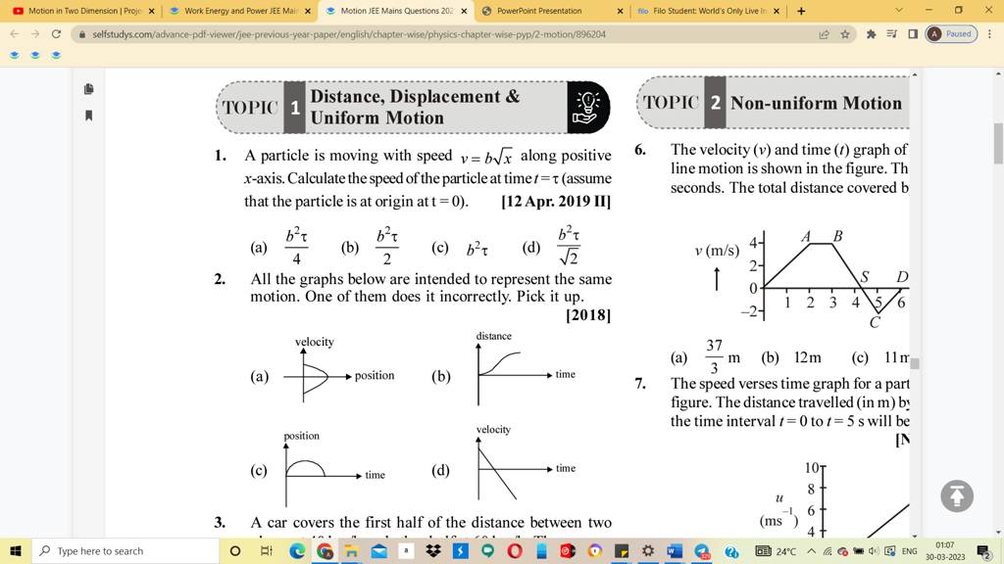Click the share page icon in address bar
Image resolution: width=1004 pixels, height=564 pixels.
(x=827, y=33)
